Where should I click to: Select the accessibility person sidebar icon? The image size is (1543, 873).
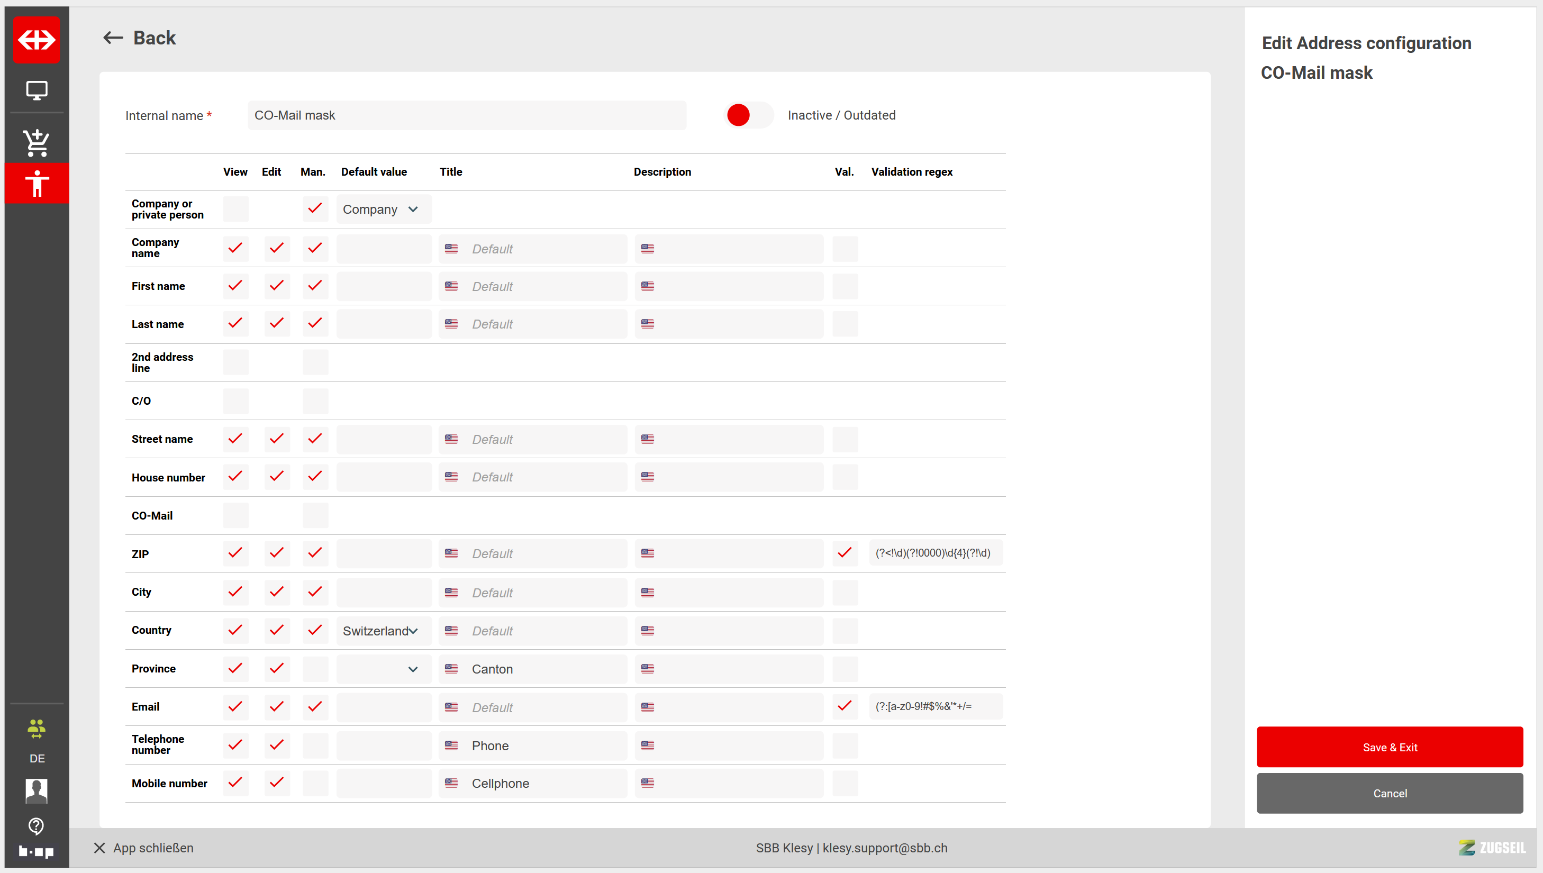click(37, 183)
